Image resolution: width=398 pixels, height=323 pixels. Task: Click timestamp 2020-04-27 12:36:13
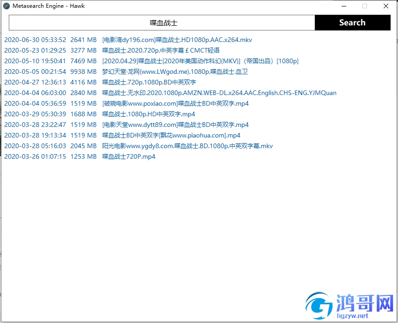click(x=35, y=82)
